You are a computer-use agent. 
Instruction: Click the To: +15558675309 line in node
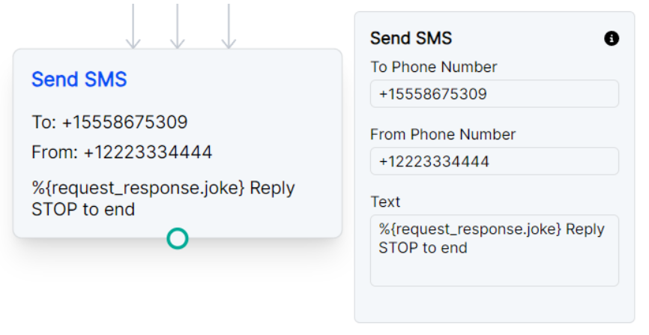click(109, 122)
